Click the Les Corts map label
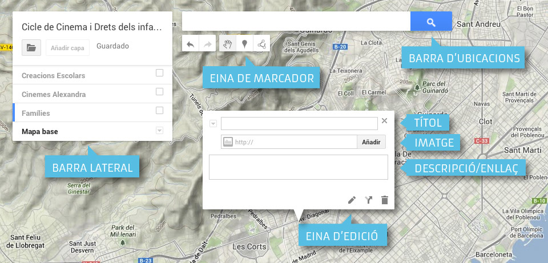Screen dimensions: 548x263 [249, 246]
